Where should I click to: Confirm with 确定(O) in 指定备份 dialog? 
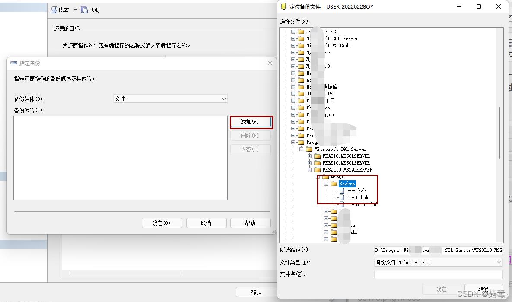161,223
